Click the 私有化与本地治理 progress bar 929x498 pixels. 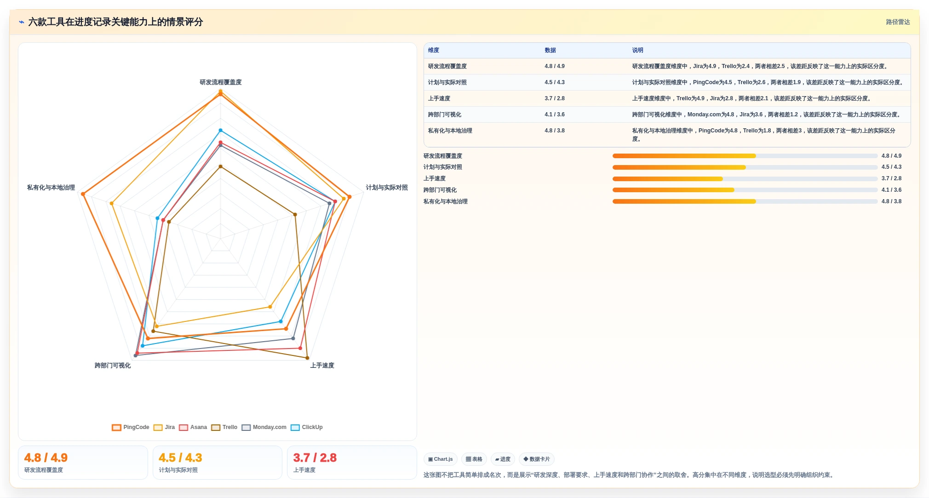[x=745, y=201]
